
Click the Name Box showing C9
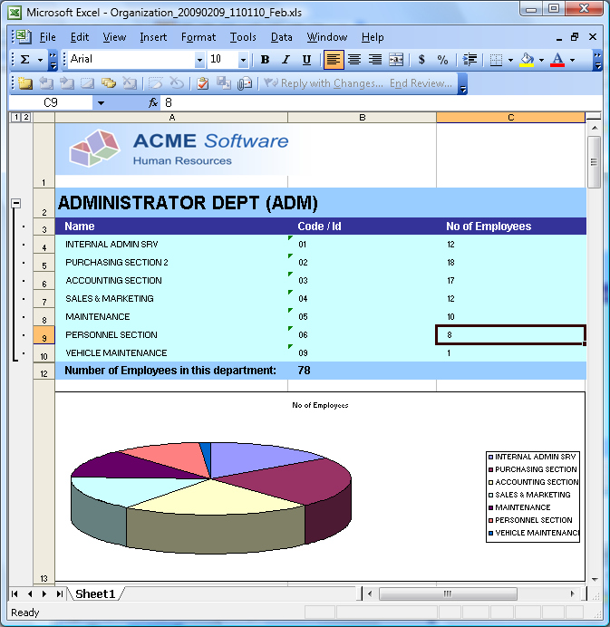[x=51, y=103]
